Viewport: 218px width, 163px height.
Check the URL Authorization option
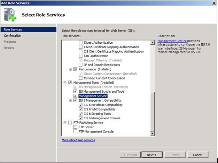coord(81,56)
